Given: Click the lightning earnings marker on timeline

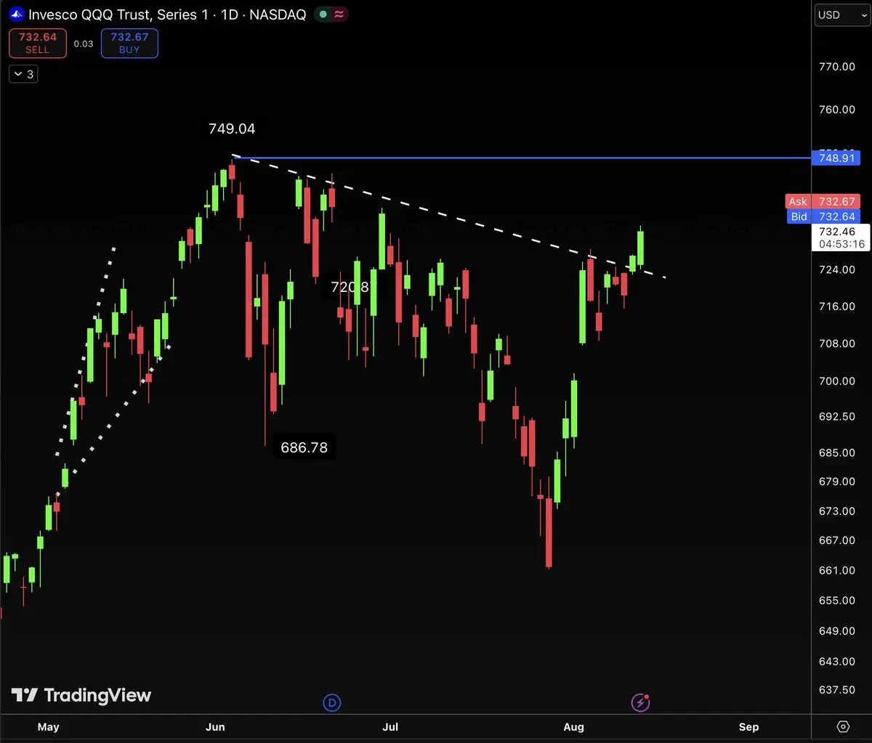Looking at the screenshot, I should coord(640,702).
